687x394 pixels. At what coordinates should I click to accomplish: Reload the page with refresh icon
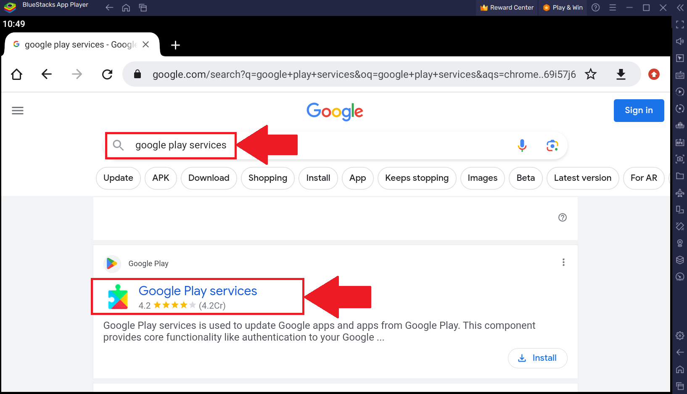107,74
